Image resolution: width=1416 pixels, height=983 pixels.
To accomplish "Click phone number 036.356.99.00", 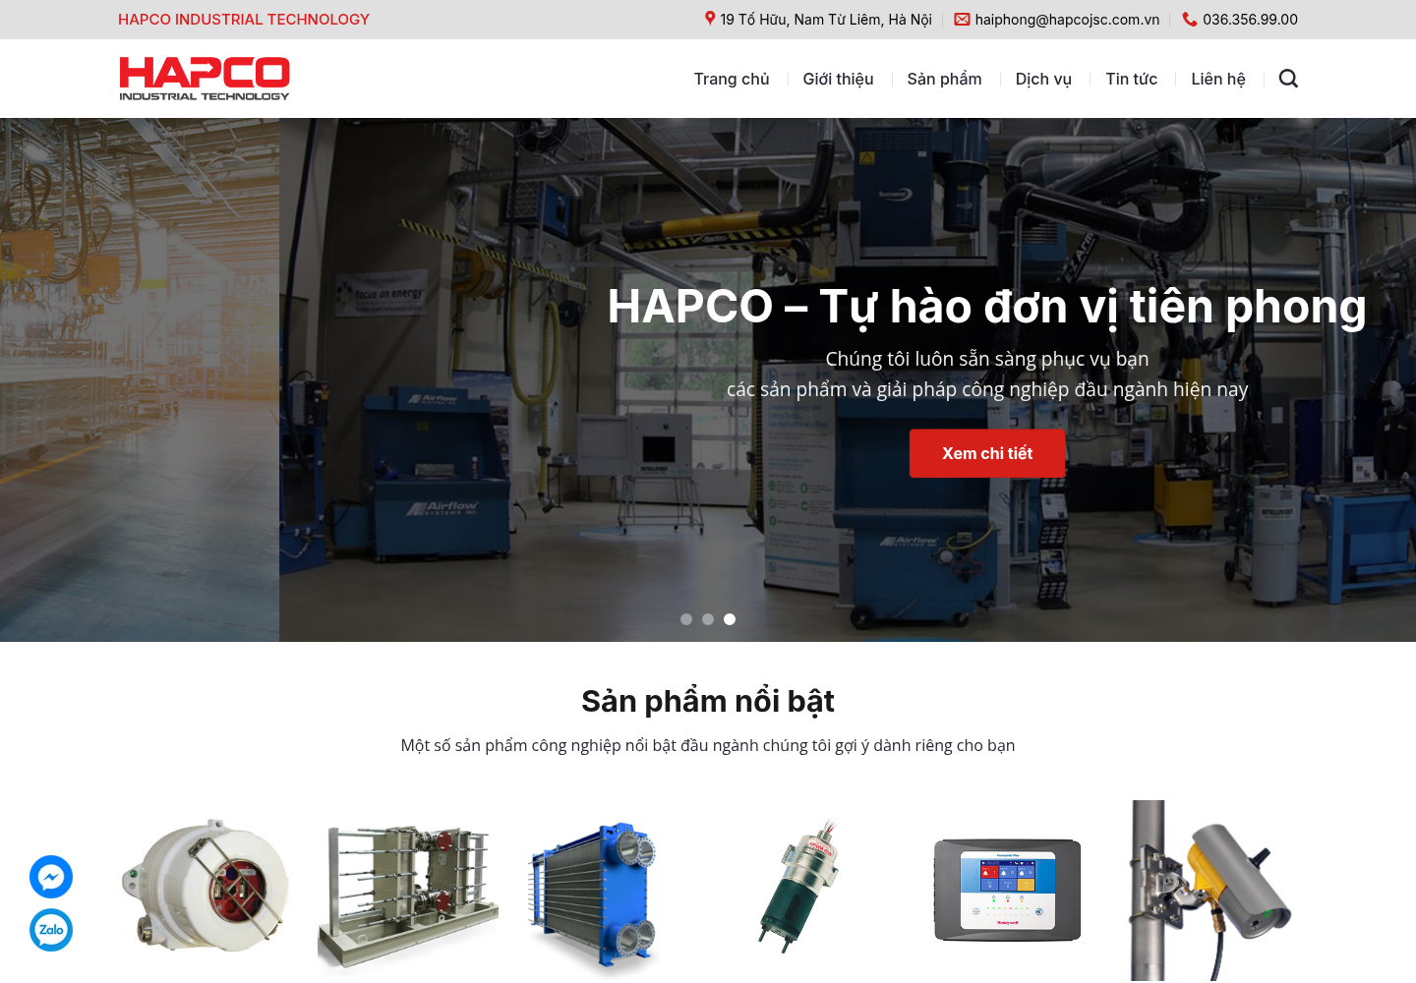I will pyautogui.click(x=1250, y=19).
